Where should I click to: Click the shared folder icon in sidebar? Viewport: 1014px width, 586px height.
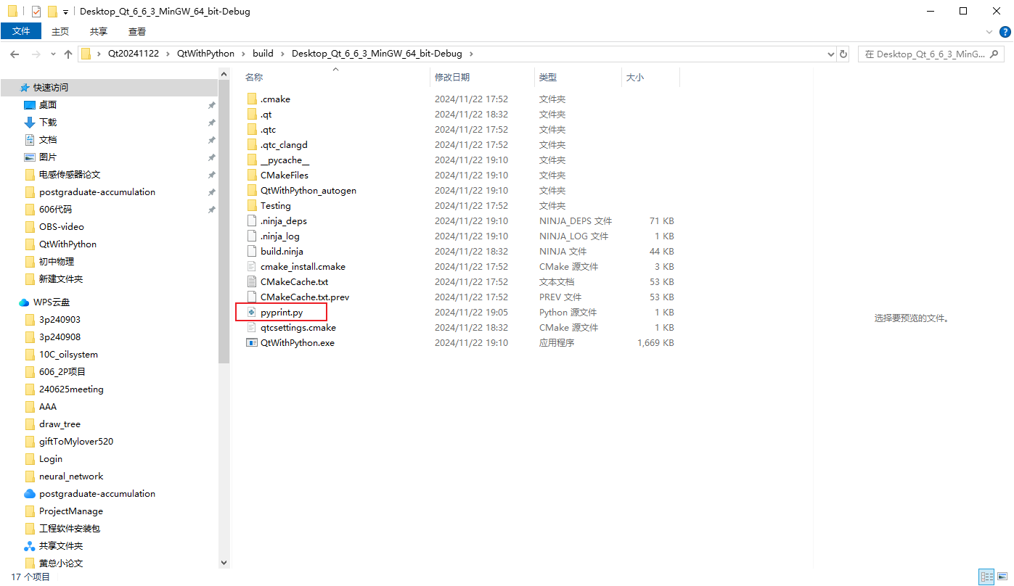point(30,545)
